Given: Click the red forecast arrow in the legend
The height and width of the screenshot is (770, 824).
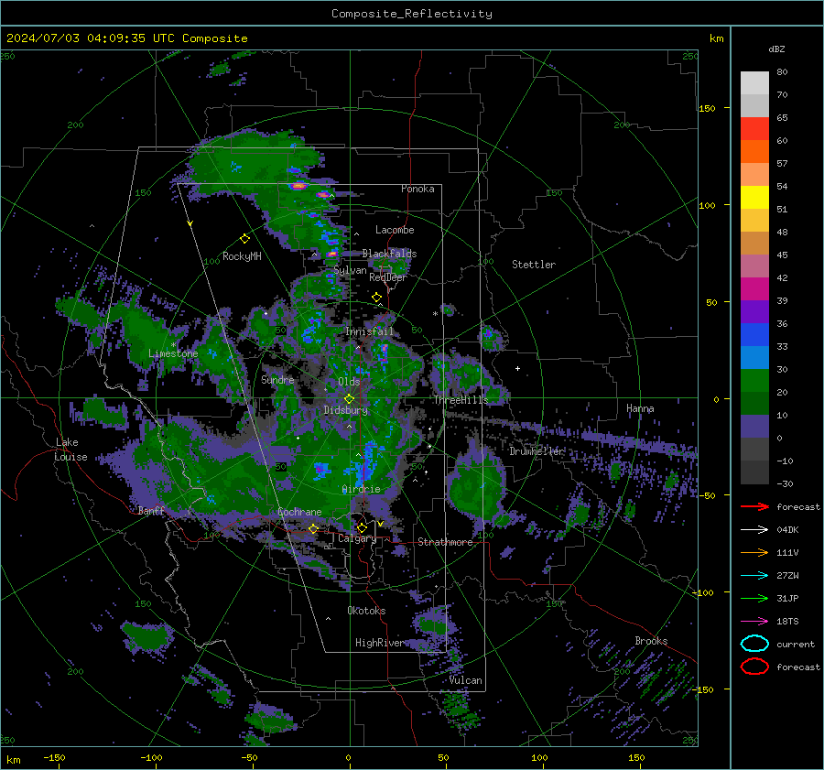Looking at the screenshot, I should click(754, 506).
